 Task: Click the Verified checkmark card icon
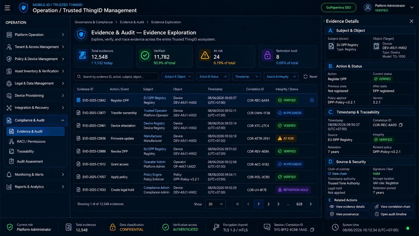pyautogui.click(x=145, y=55)
